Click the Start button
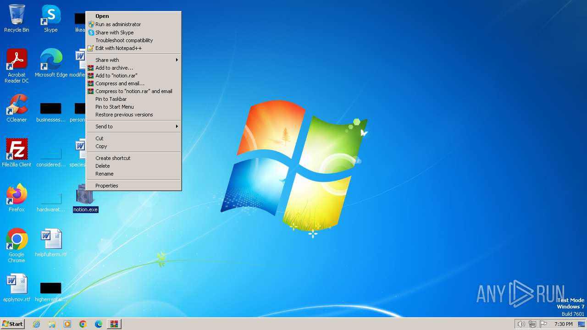587x330 pixels. pyautogui.click(x=12, y=324)
